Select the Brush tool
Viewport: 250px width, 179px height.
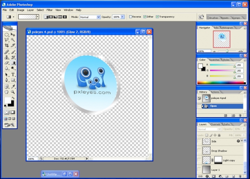click(x=13, y=52)
